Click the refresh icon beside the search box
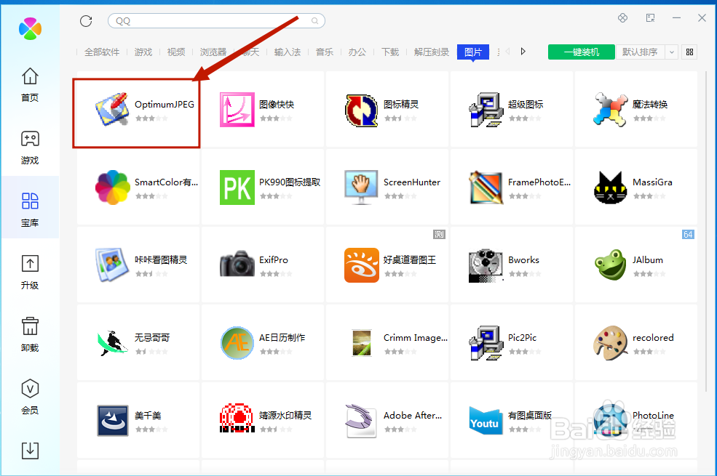717x476 pixels. pos(86,21)
